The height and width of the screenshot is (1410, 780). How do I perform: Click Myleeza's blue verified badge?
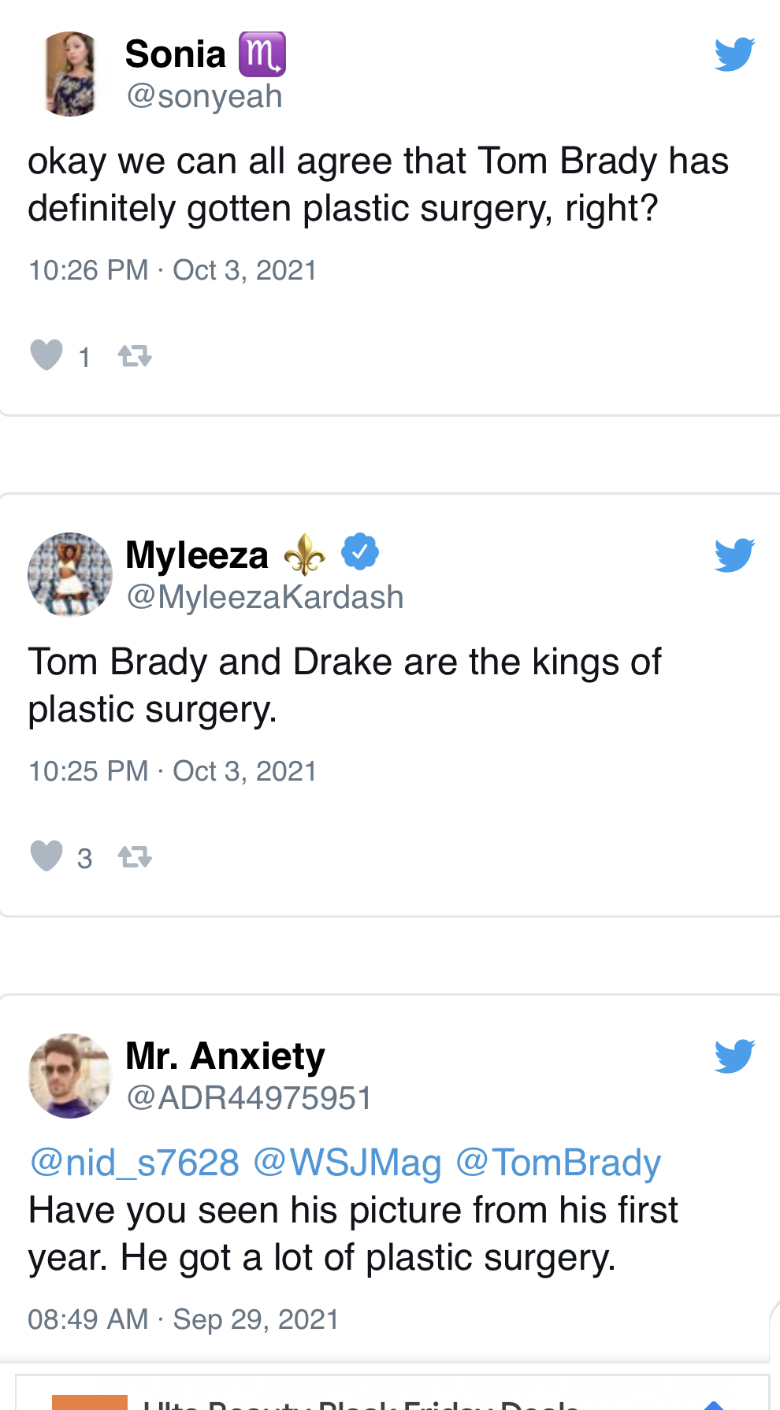point(360,551)
